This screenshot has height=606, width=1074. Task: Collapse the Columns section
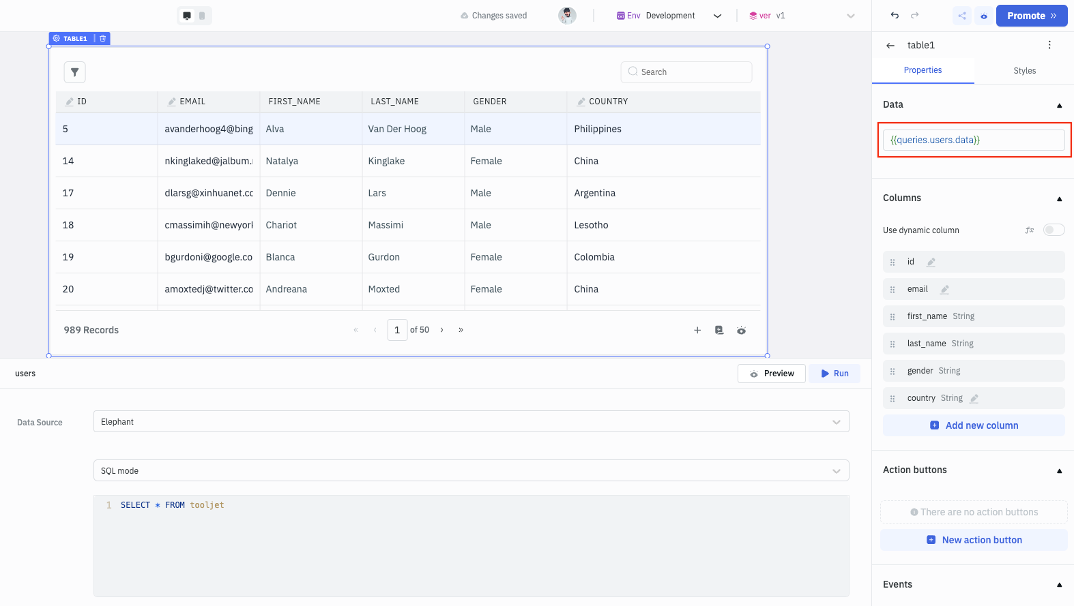[x=1059, y=198]
